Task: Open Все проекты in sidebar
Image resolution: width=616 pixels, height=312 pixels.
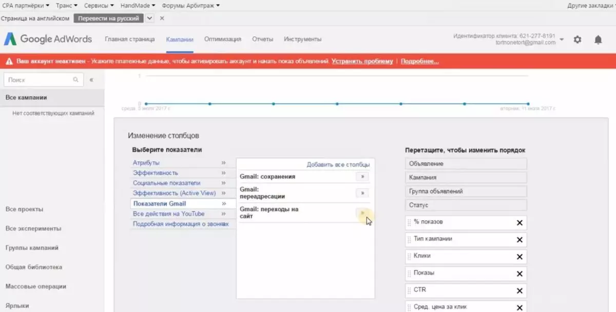Action: tap(24, 210)
